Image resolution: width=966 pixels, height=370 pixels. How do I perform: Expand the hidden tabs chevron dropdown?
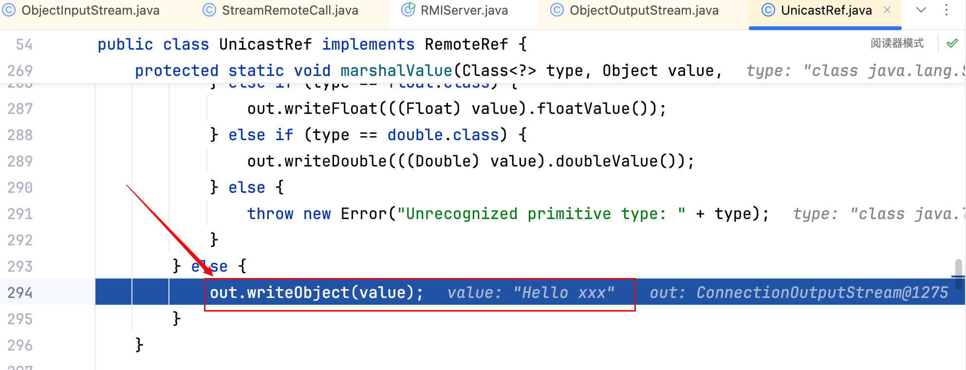[921, 10]
